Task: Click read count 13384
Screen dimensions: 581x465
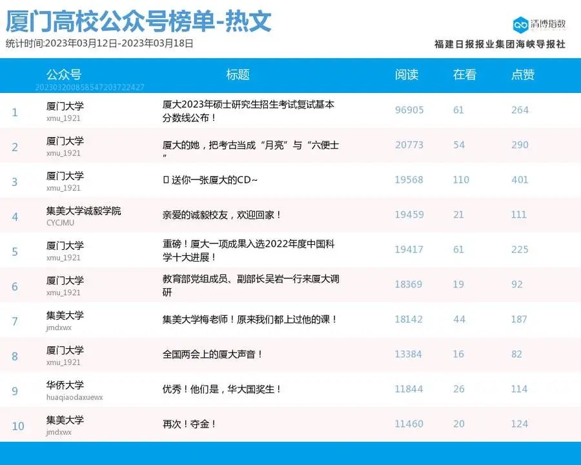Action: 409,354
